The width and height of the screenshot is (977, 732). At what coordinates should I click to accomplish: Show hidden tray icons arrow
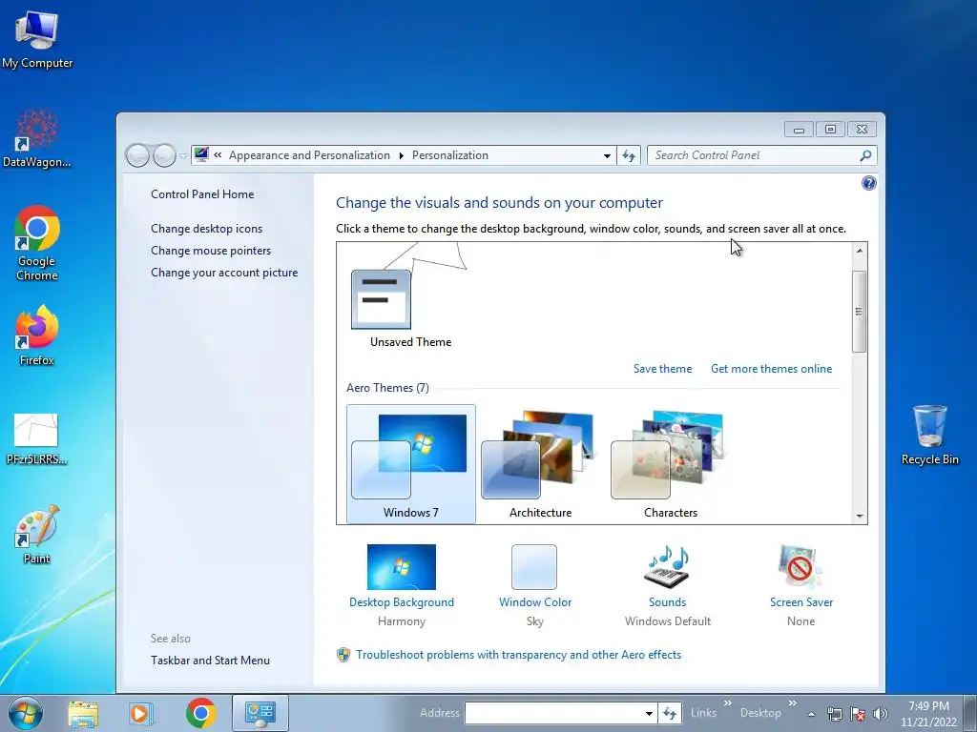[x=811, y=715]
